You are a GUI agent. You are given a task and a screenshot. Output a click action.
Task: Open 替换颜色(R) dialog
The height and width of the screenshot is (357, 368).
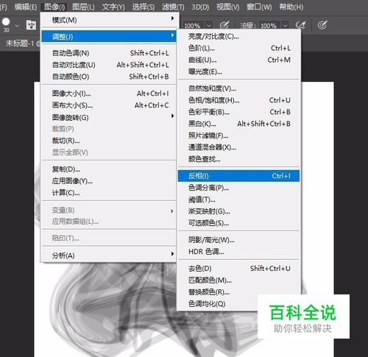(238, 292)
